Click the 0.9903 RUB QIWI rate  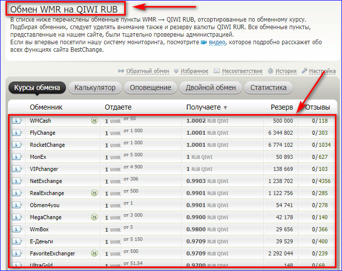click(207, 181)
